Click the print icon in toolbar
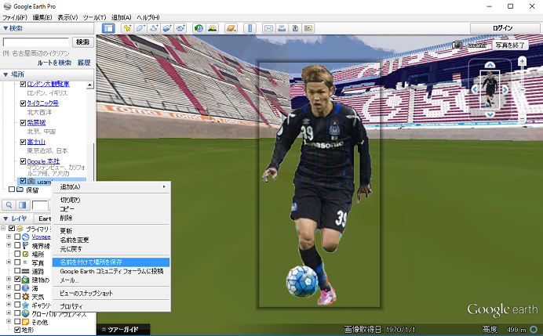The height and width of the screenshot is (336, 543). [x=282, y=28]
